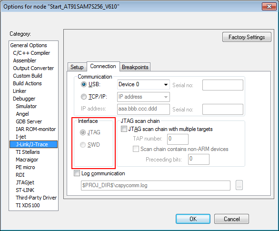Click the Factory Settings button
This screenshot has height=231, width=279.
click(x=247, y=37)
